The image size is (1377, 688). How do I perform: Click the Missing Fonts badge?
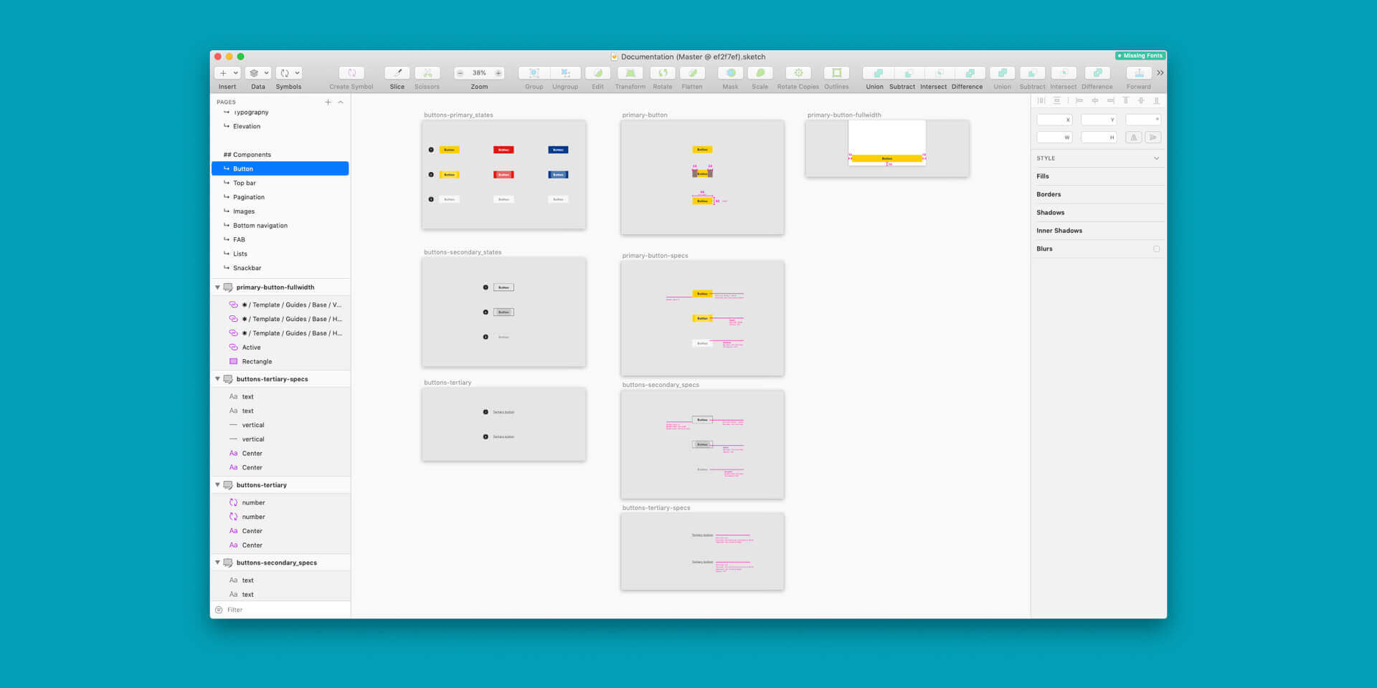point(1140,56)
